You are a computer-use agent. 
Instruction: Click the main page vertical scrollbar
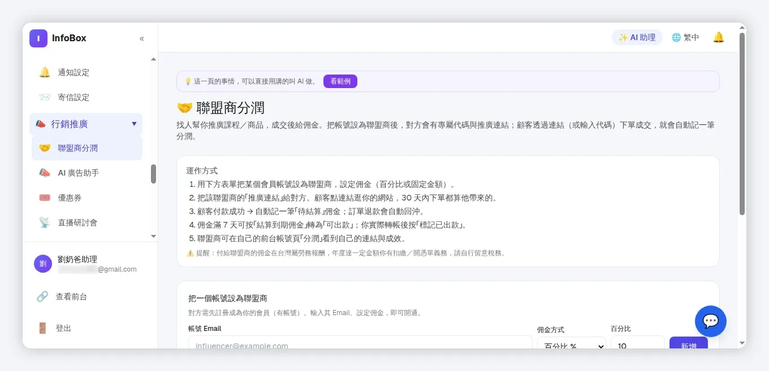click(x=742, y=124)
